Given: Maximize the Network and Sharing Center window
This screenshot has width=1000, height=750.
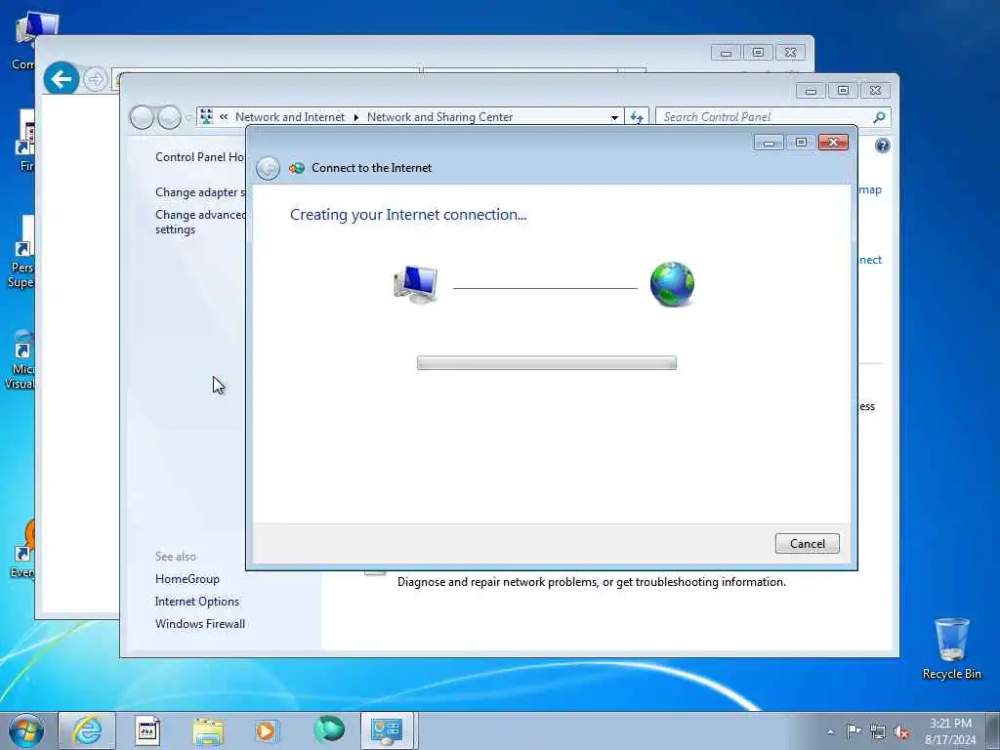Looking at the screenshot, I should click(843, 91).
